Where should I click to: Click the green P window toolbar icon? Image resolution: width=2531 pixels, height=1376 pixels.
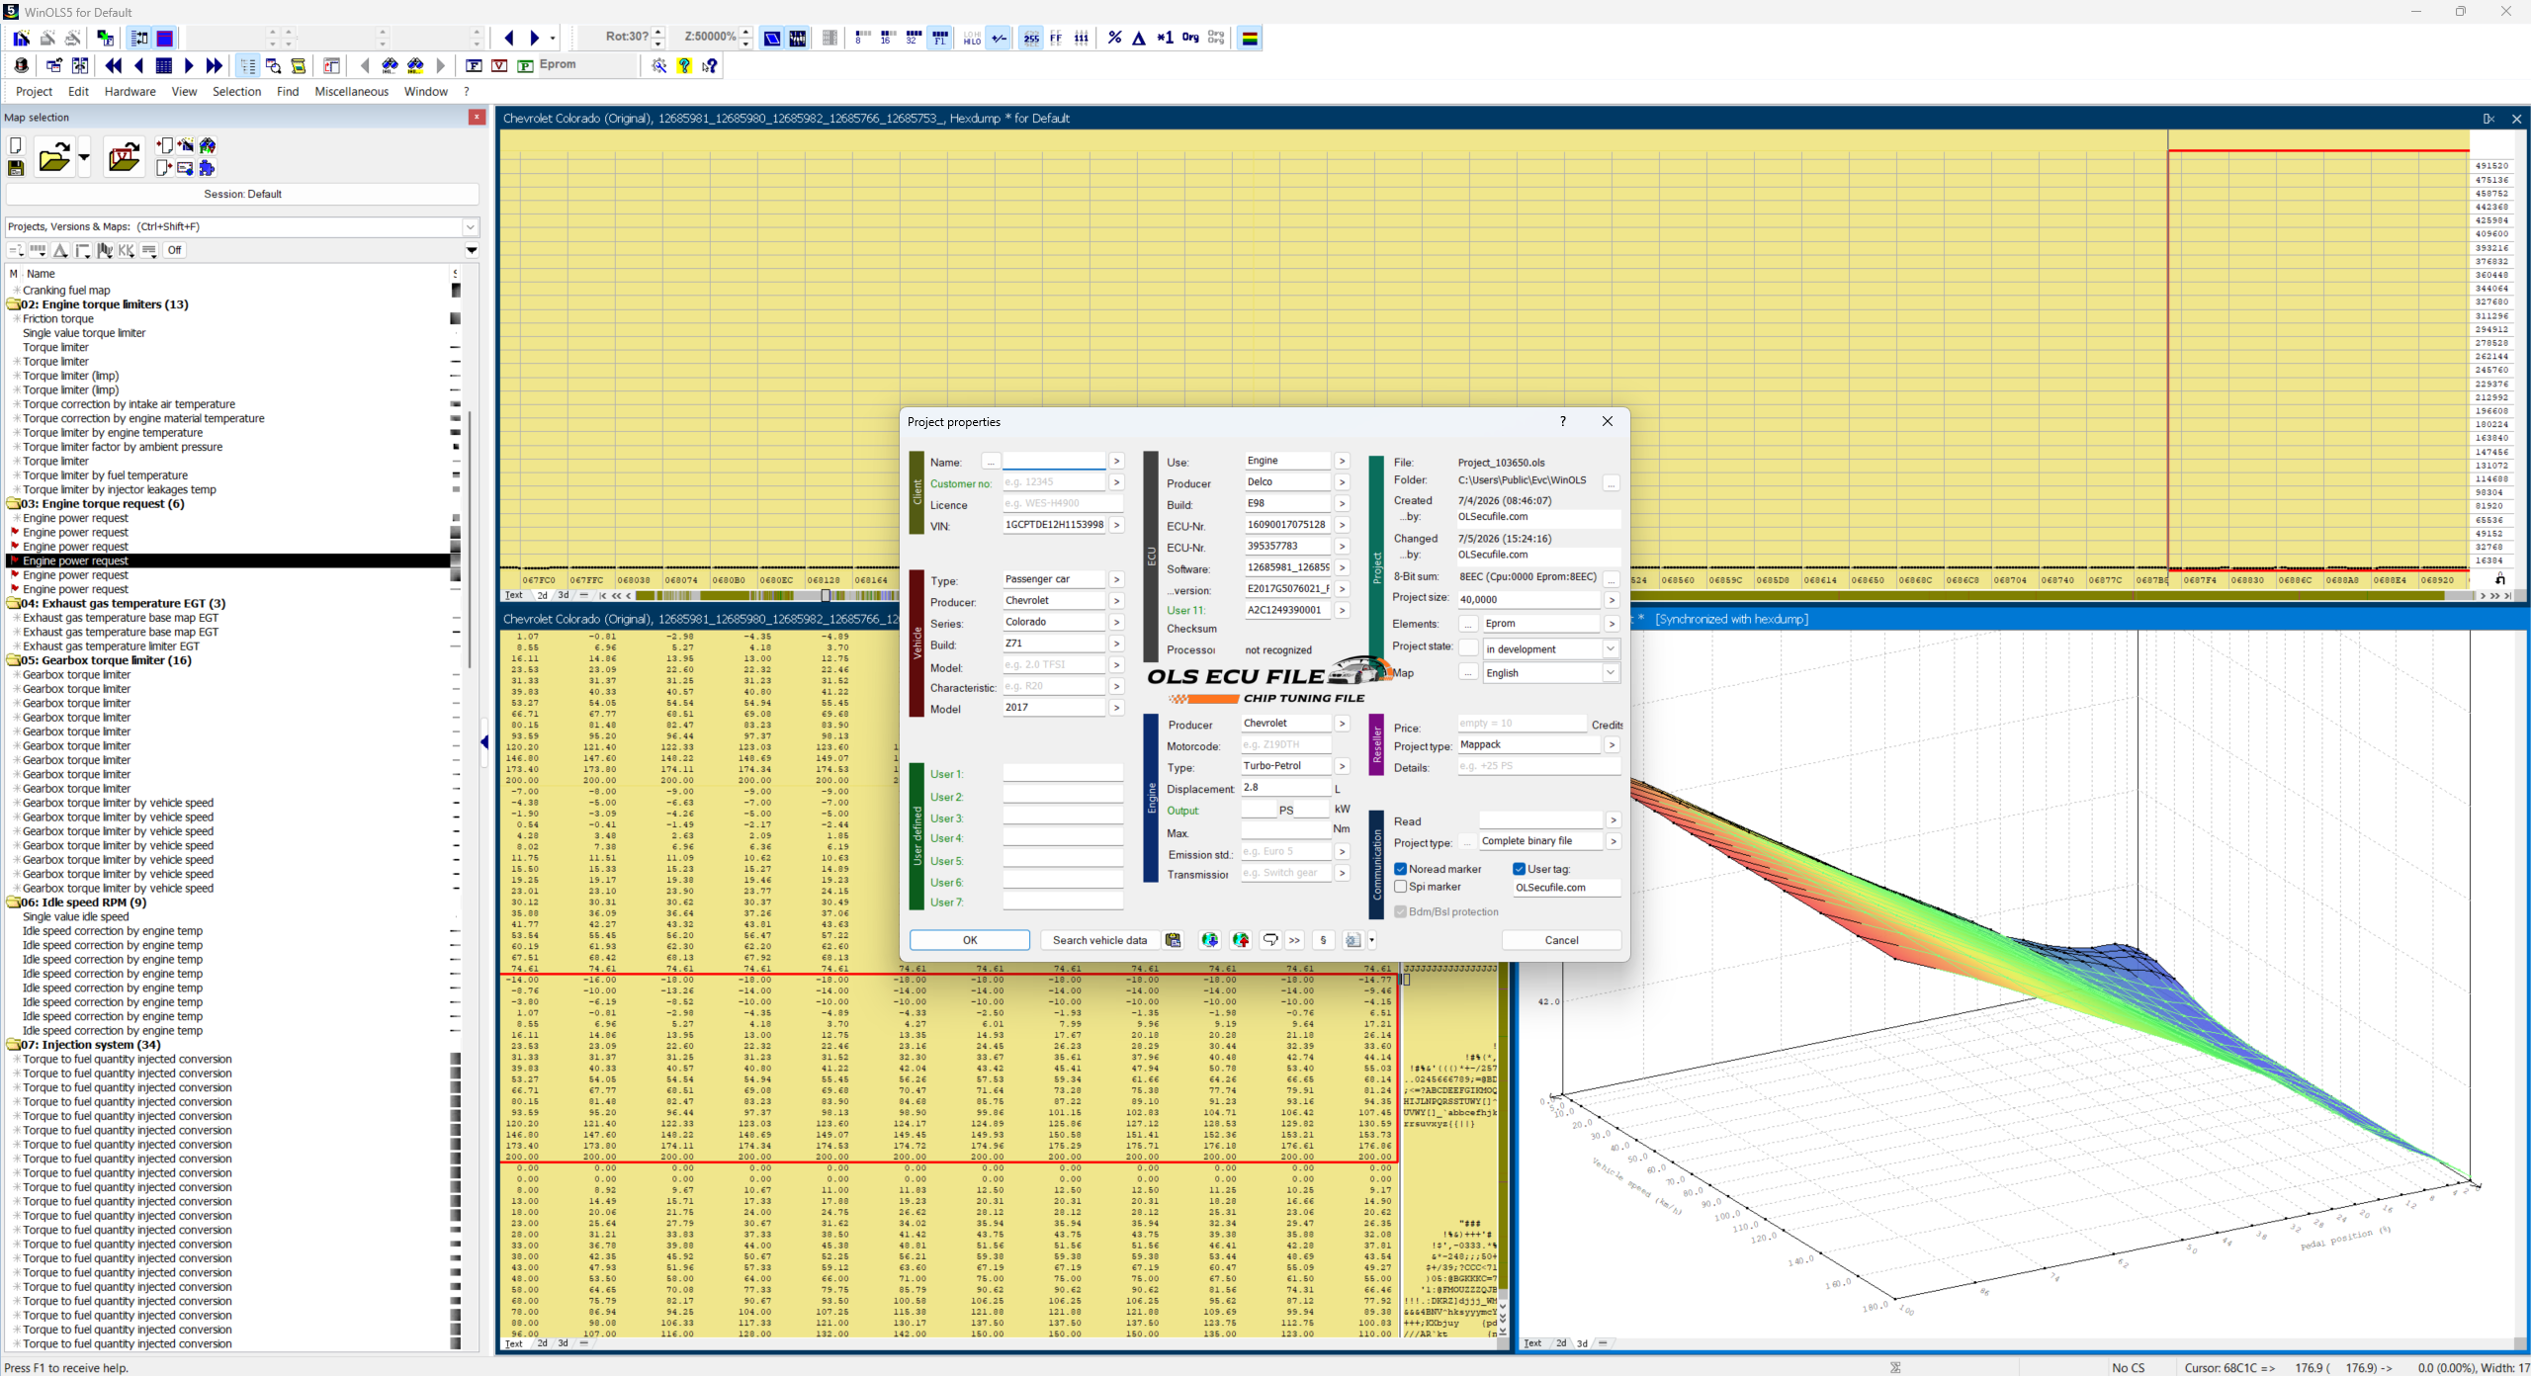(525, 65)
